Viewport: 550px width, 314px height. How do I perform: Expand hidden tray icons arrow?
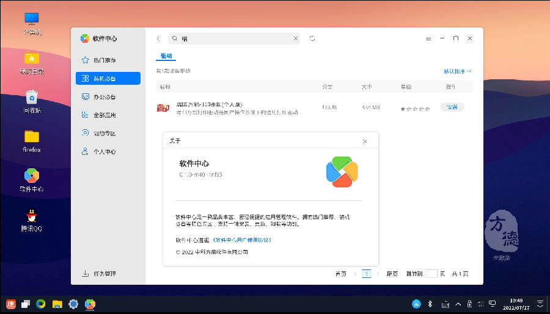pyautogui.click(x=458, y=304)
